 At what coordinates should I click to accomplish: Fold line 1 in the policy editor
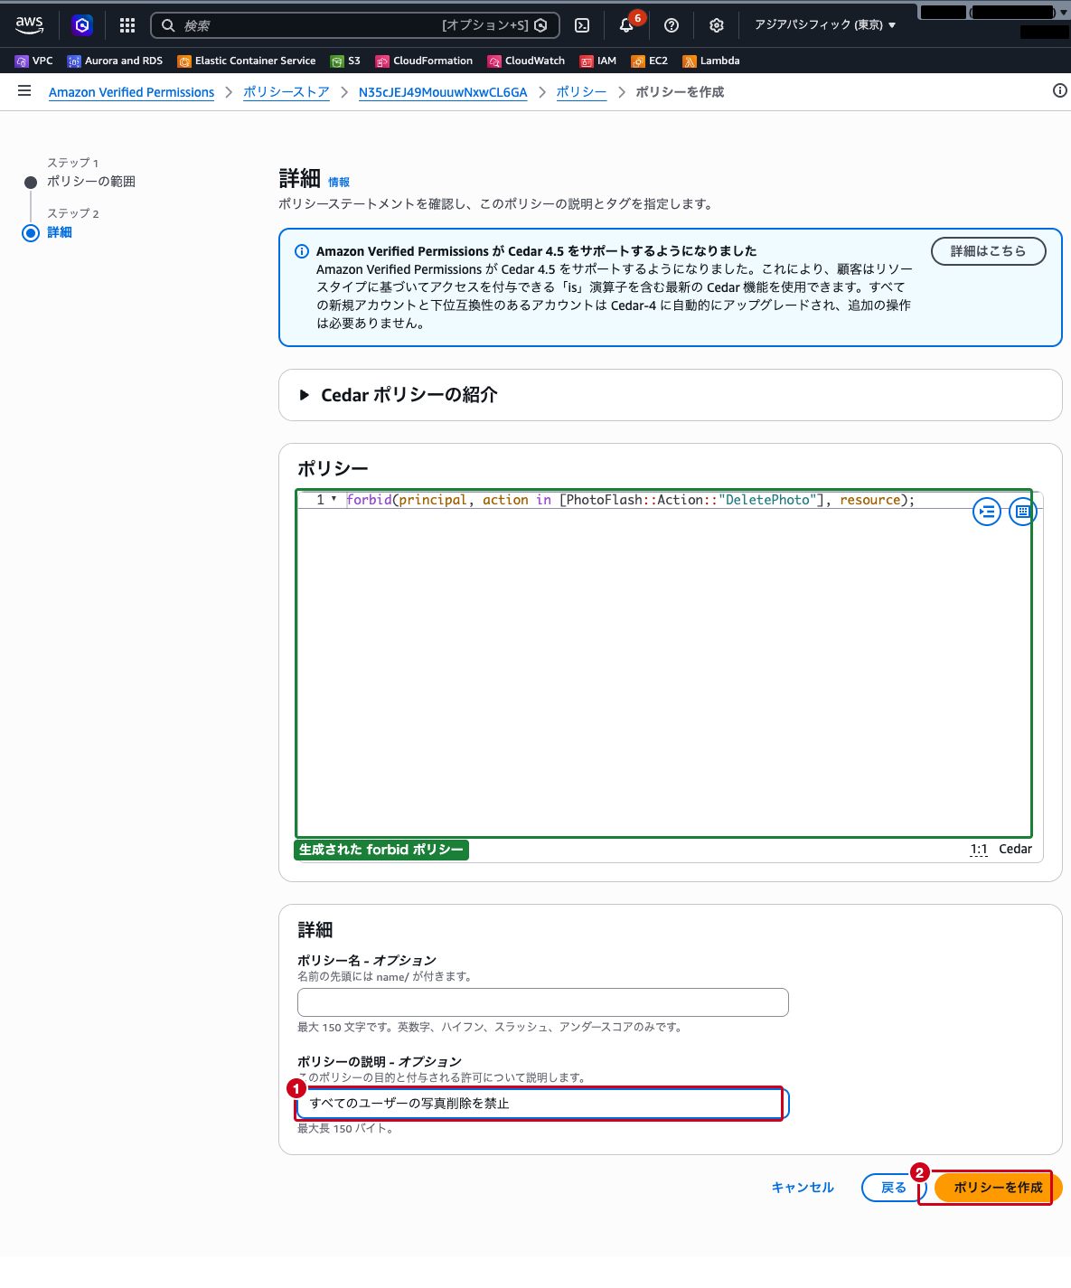point(334,499)
